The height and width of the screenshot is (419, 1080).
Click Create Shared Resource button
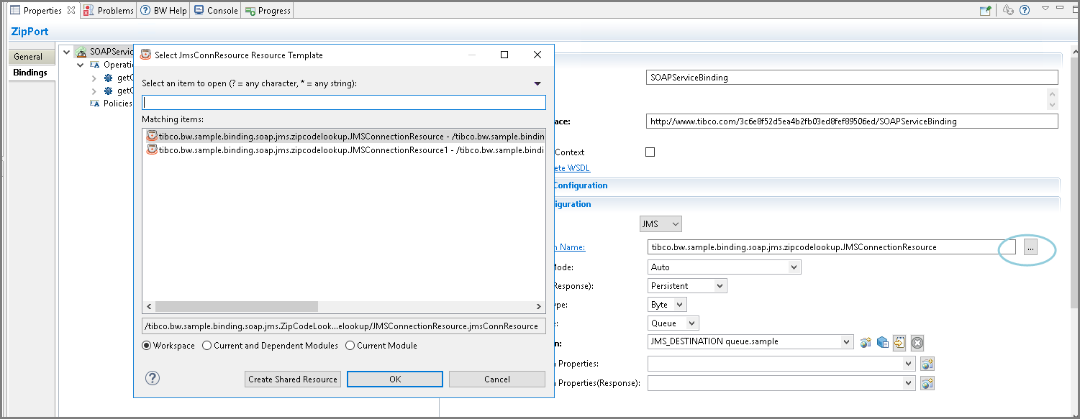click(x=293, y=379)
